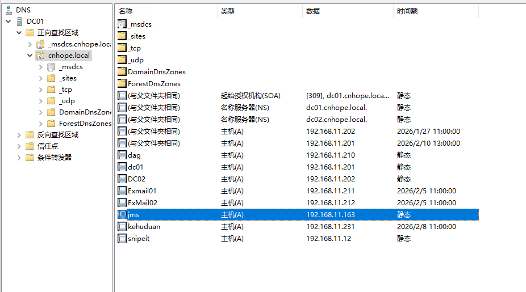526x292 pixels.
Task: Click the DomainDnsZones folder icon in list pane
Action: pyautogui.click(x=122, y=71)
